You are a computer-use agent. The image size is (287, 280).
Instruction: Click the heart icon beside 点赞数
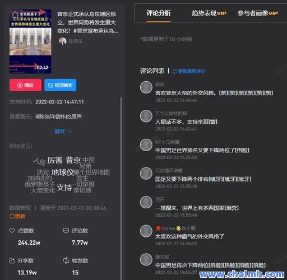coord(12,231)
